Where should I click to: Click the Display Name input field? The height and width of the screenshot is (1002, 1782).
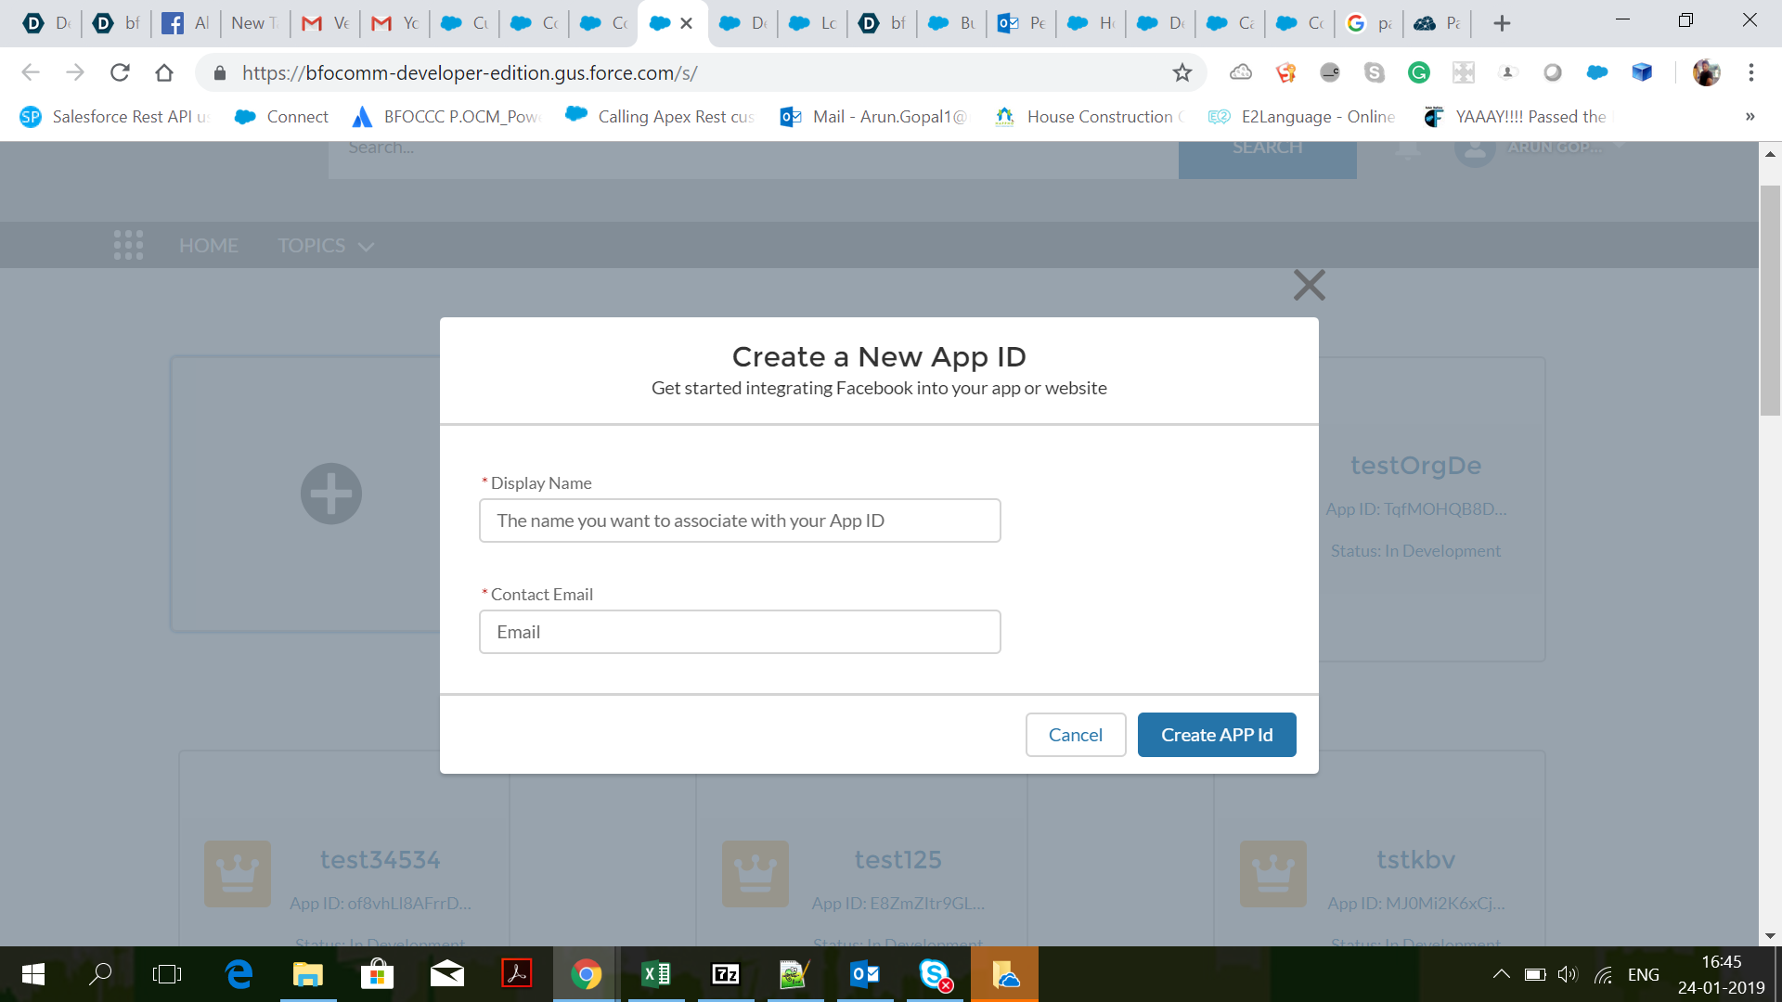(740, 520)
